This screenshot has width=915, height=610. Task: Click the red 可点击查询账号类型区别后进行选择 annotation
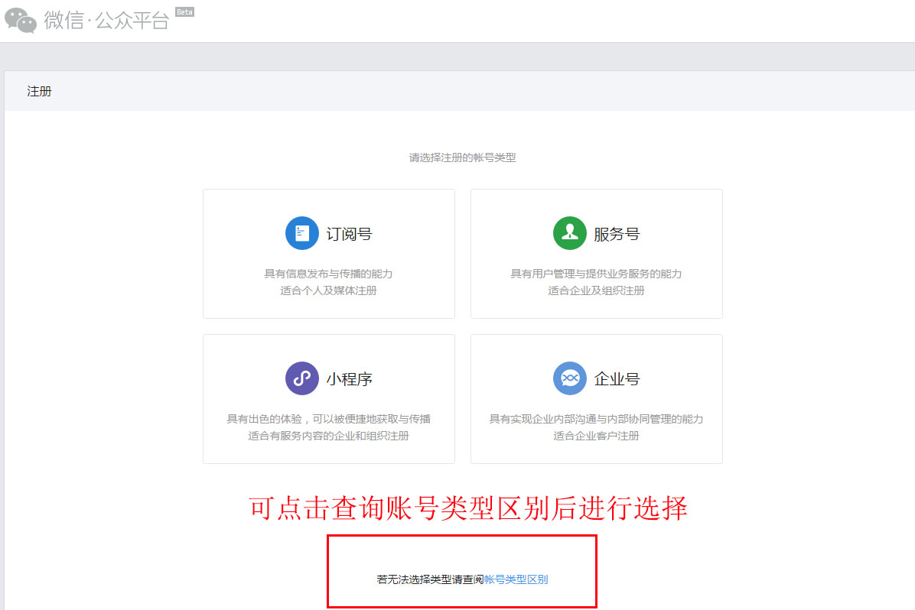(468, 508)
